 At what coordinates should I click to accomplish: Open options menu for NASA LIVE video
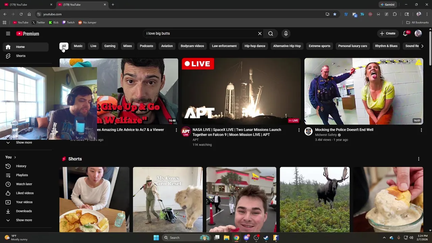299,130
